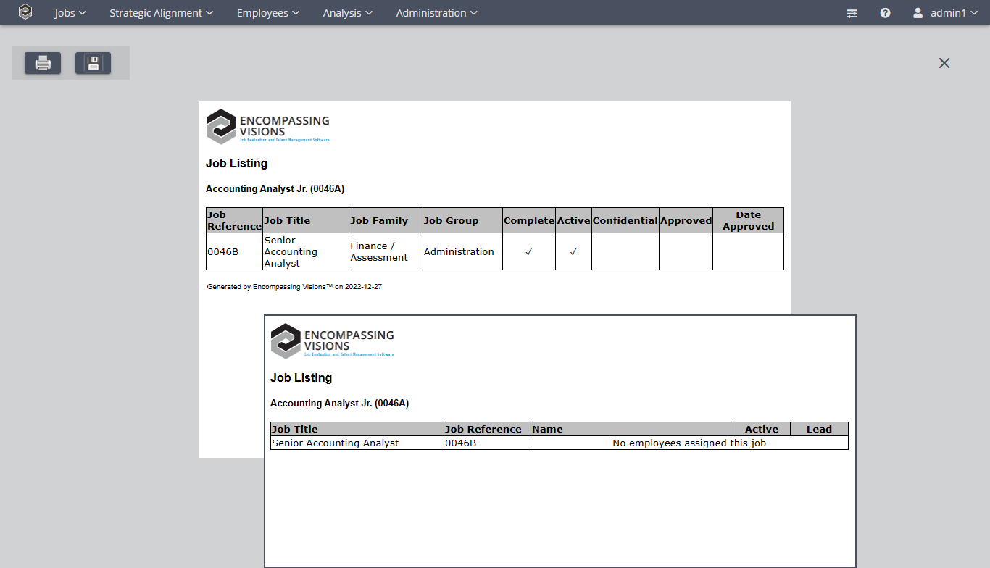Click the 'Generated by Encompassing Visions' footer text
Screen dimensions: 990x568
pyautogui.click(x=294, y=287)
